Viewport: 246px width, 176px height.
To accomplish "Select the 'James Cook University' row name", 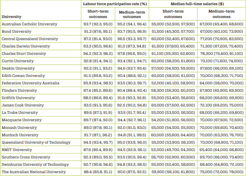I will coord(23,105).
